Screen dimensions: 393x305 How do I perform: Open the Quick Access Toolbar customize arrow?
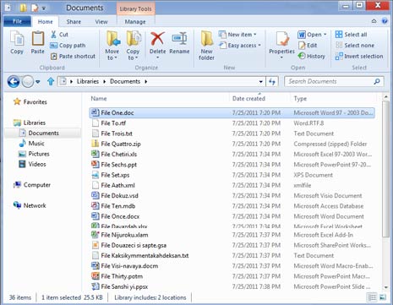pyautogui.click(x=44, y=8)
